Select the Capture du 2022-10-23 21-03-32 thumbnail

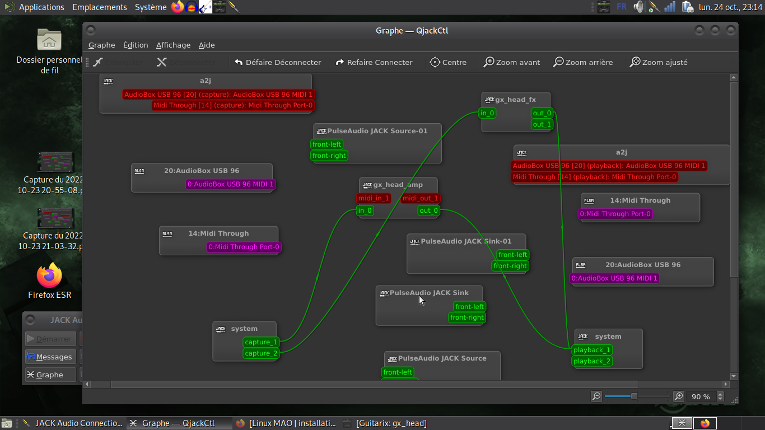coord(55,218)
